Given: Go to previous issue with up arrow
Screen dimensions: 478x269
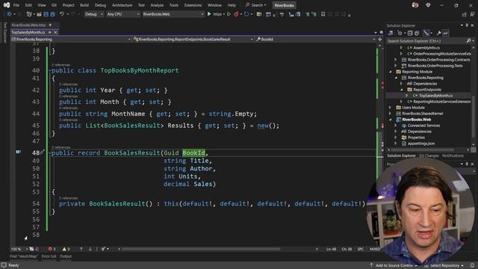Looking at the screenshot, I should tap(81, 249).
